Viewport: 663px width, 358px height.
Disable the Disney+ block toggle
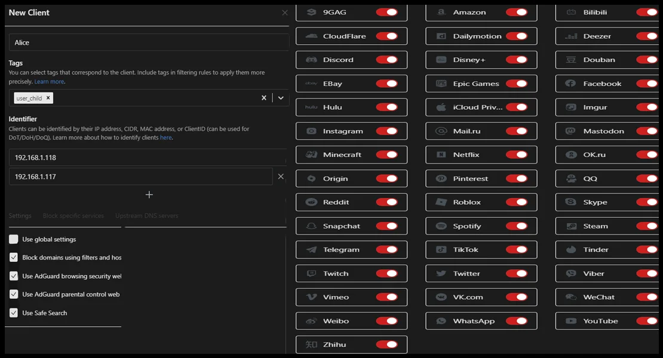[517, 60]
